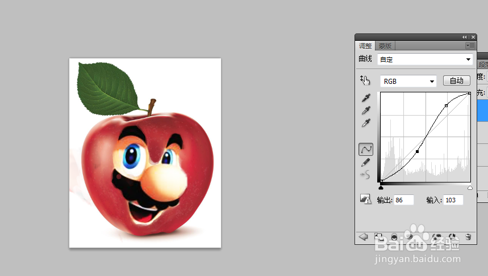Switch to the 调整 tab

(365, 46)
